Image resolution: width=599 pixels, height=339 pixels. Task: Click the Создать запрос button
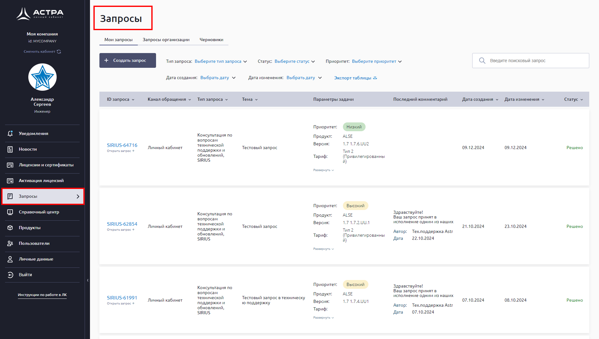[127, 60]
